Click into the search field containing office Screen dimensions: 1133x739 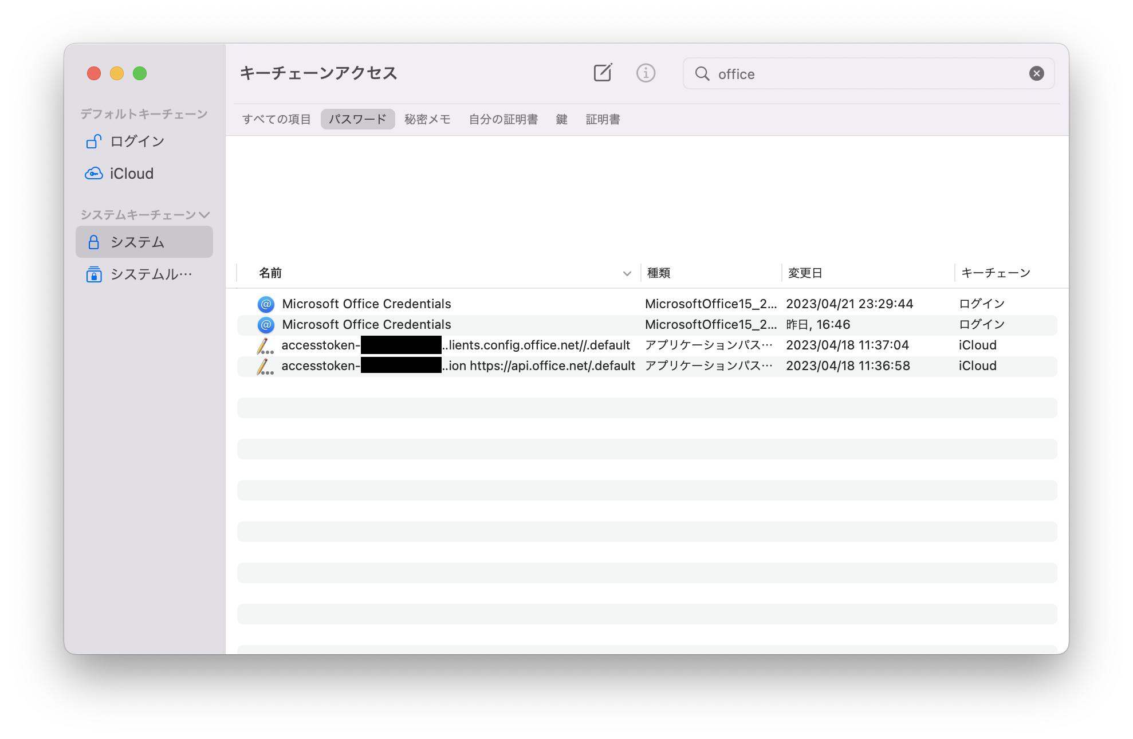click(x=868, y=73)
